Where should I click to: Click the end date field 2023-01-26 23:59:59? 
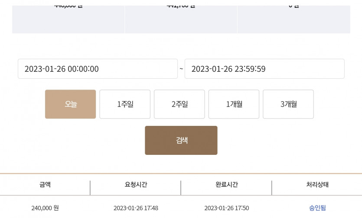click(264, 69)
